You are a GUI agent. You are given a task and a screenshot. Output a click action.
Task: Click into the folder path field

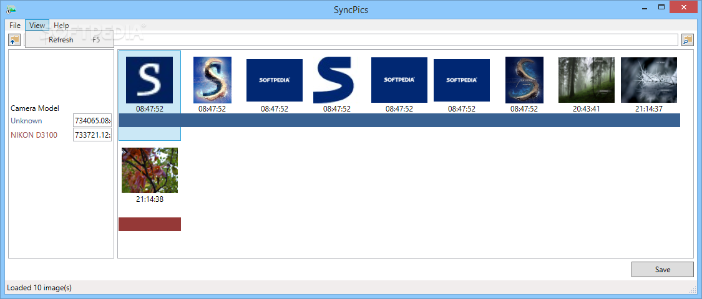click(x=351, y=40)
